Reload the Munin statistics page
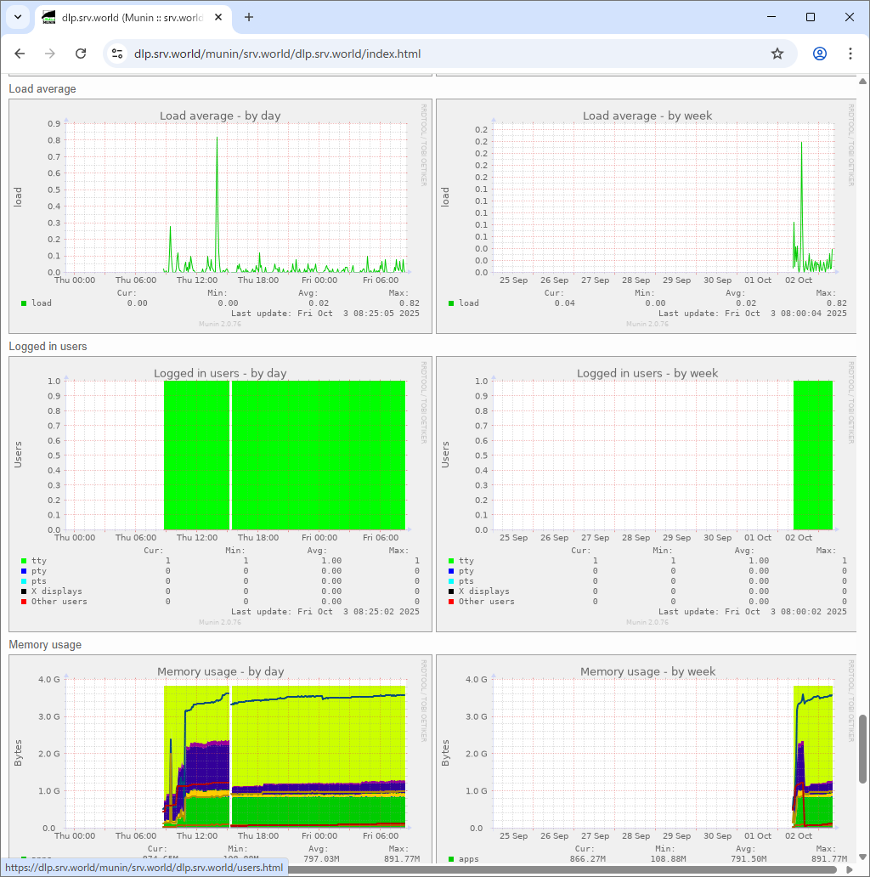The height and width of the screenshot is (877, 870). [81, 53]
